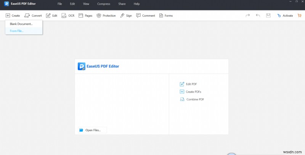Open the Comment tool

tap(146, 16)
